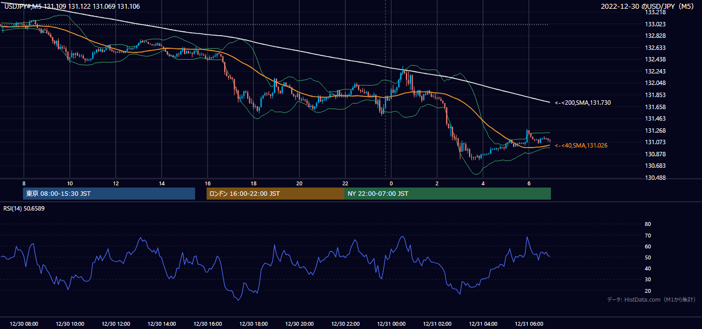Click the 12/30 08:00 time axis label
Screen dimensions: 702x329
(x=24, y=324)
